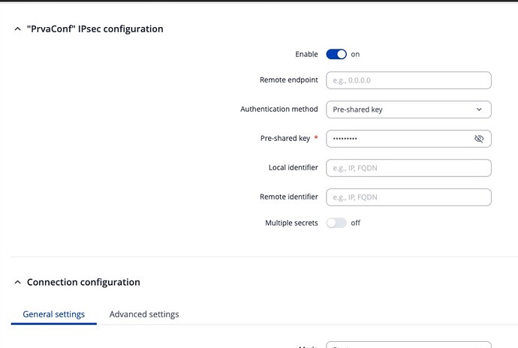Image resolution: width=518 pixels, height=348 pixels.
Task: Click the eye icon to reveal pre-shared key
Action: [x=479, y=139]
